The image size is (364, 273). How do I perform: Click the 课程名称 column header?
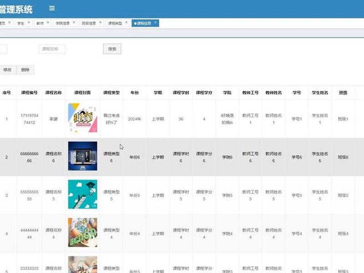click(x=53, y=93)
